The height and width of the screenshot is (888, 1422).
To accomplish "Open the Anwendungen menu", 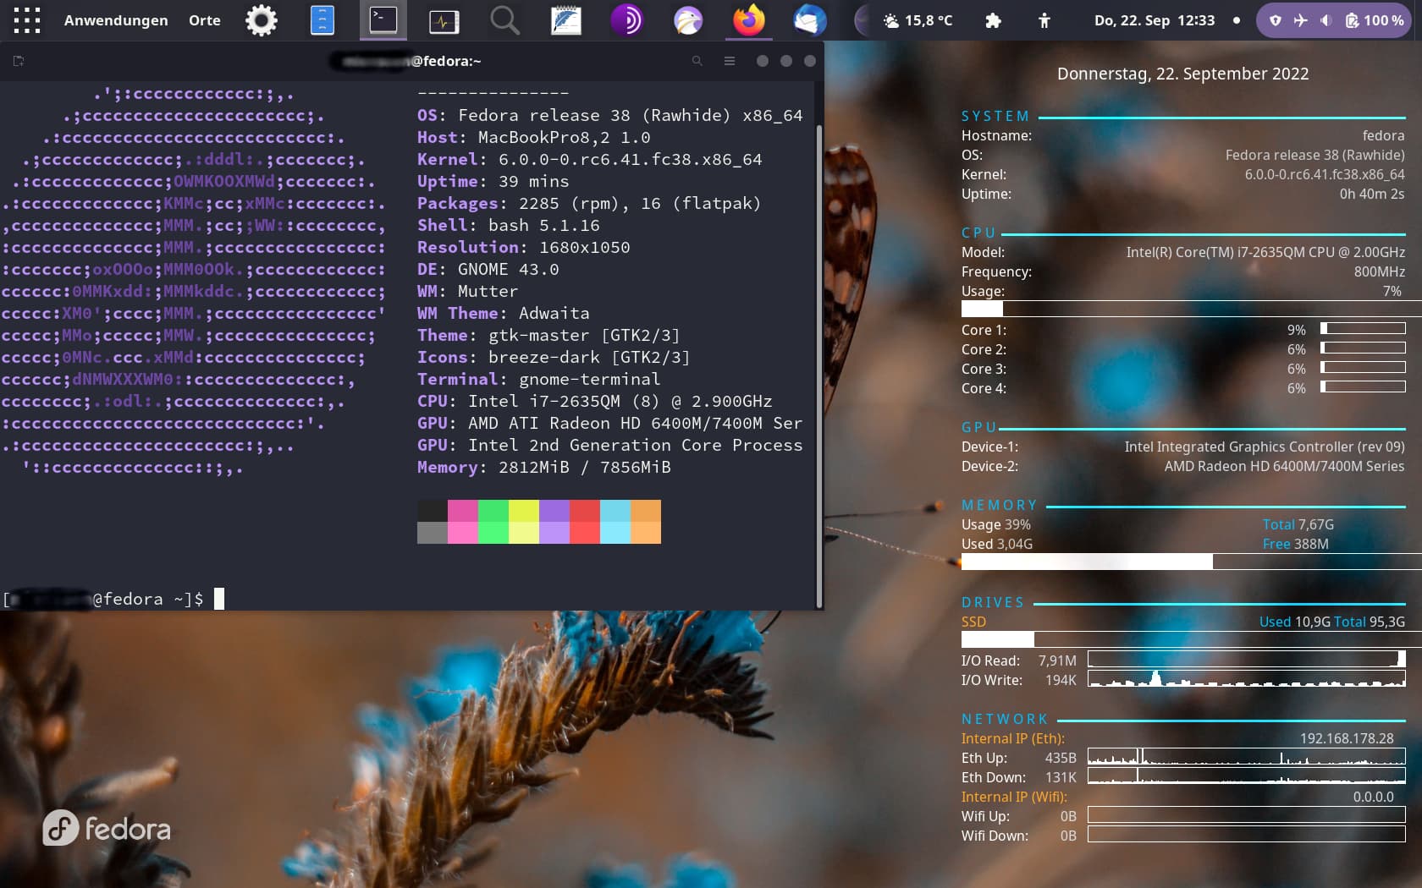I will pyautogui.click(x=116, y=20).
